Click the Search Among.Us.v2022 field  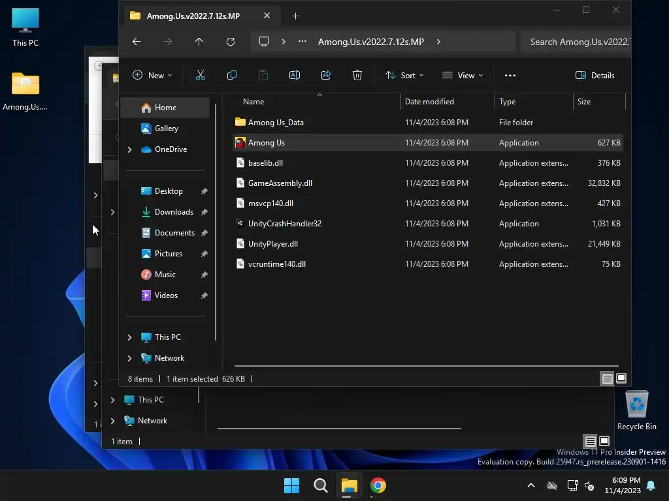click(x=576, y=42)
